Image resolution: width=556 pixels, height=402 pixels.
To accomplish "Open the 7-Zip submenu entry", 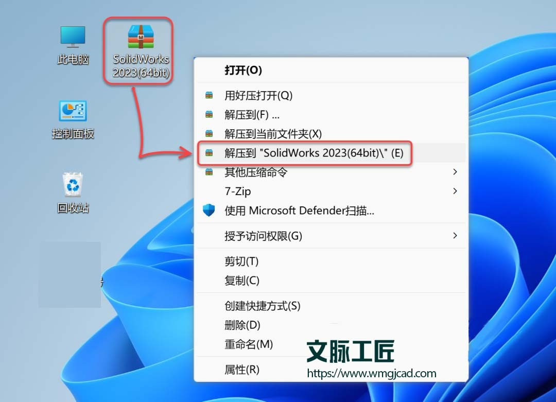I will pyautogui.click(x=331, y=191).
